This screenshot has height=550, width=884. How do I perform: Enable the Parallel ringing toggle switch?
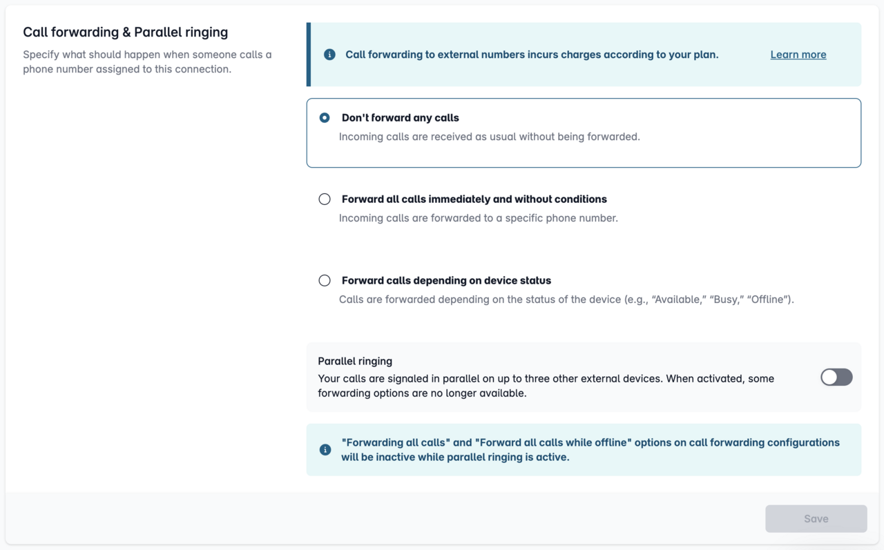pos(836,377)
